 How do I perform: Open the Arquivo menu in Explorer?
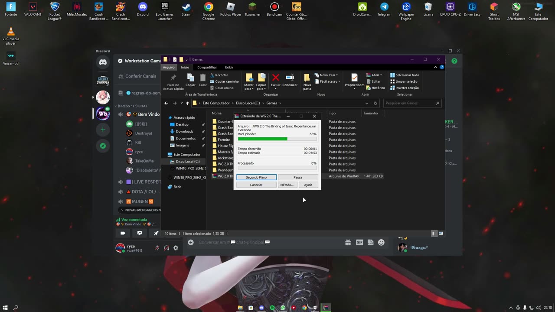[169, 67]
